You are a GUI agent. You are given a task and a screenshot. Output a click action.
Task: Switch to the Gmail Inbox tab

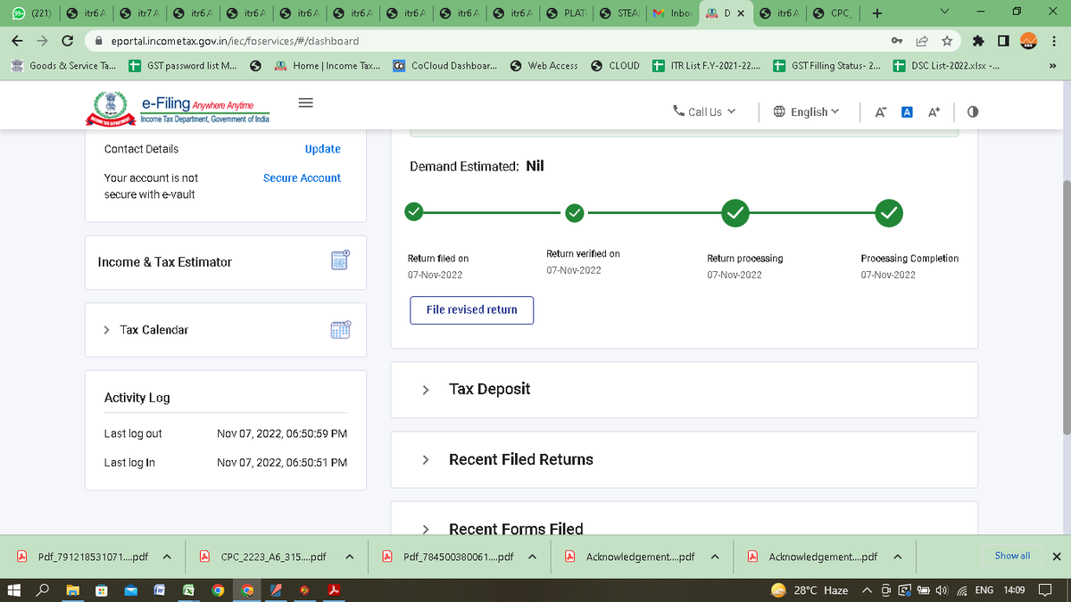click(671, 13)
